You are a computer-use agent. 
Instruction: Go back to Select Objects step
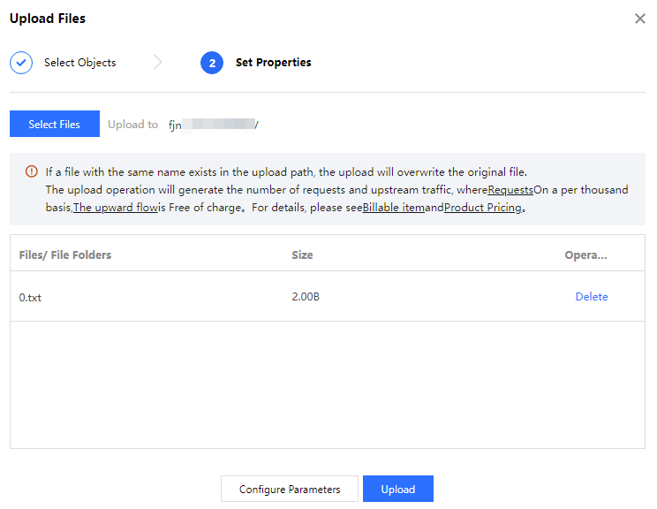coord(79,63)
